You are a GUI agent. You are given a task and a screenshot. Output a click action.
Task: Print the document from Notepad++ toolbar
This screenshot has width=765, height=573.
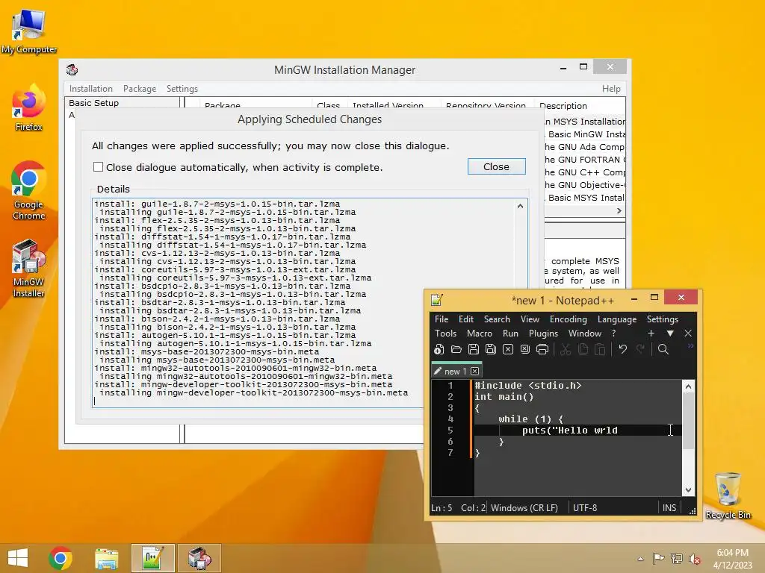[x=542, y=349]
